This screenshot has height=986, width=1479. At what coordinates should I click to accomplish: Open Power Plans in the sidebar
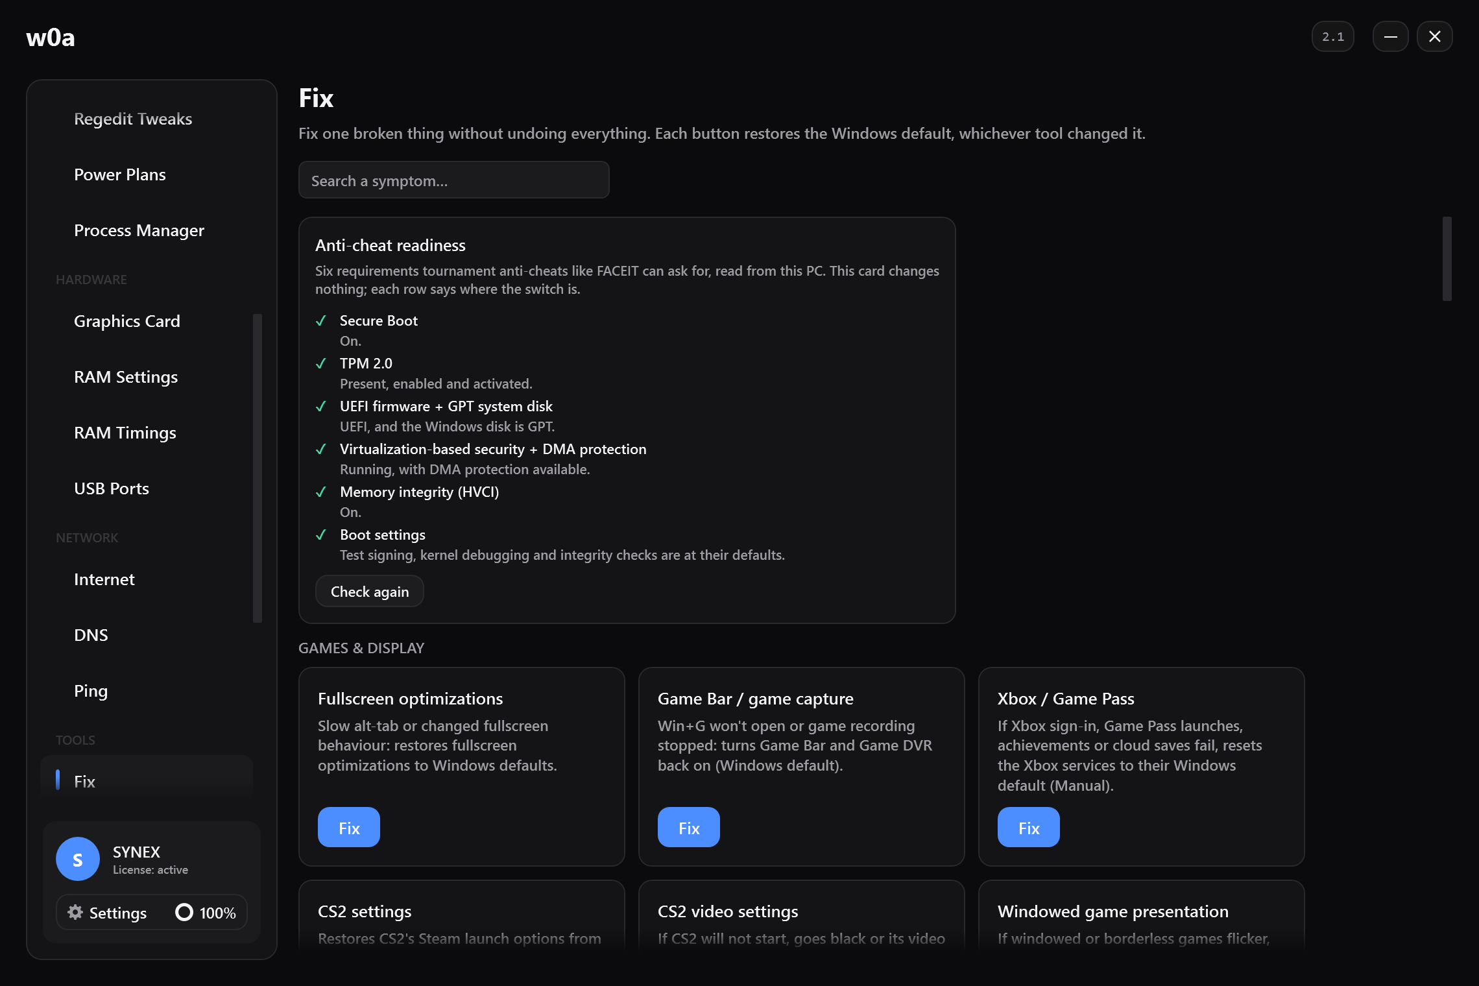coord(120,174)
